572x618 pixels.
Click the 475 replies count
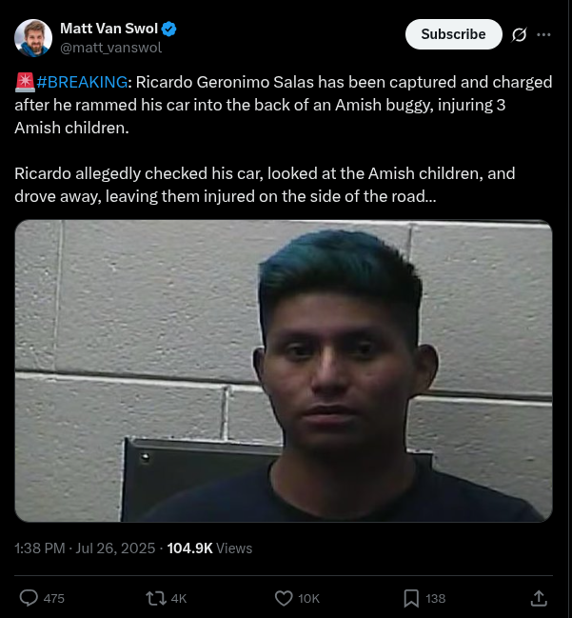[54, 598]
